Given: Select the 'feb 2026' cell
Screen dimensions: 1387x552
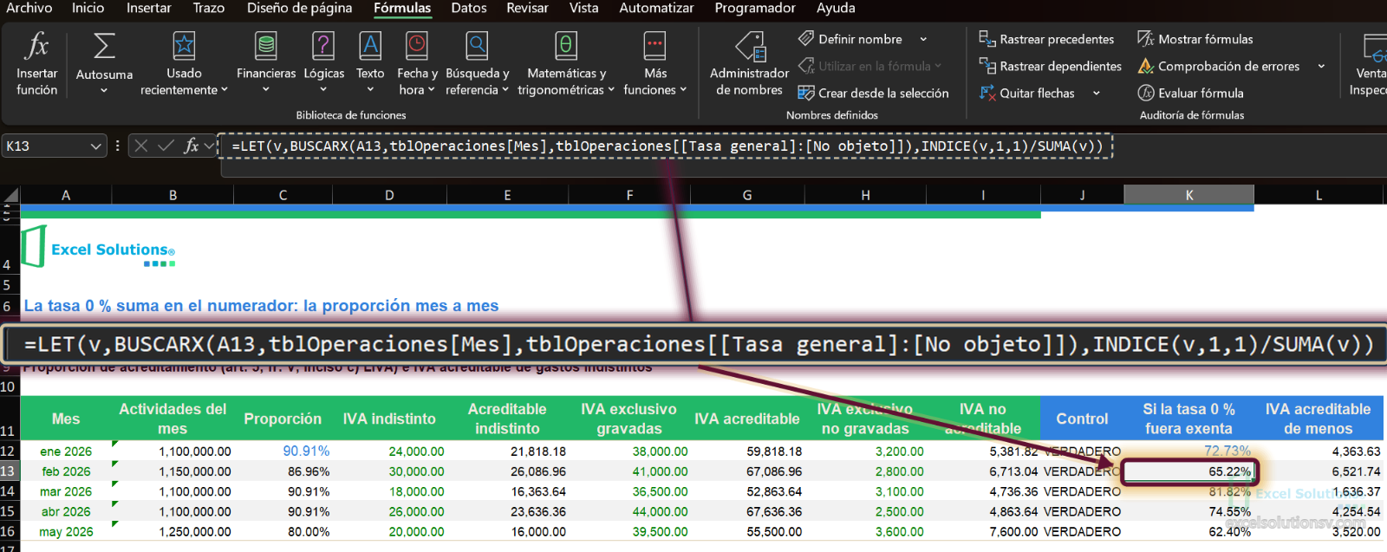Looking at the screenshot, I should [x=66, y=471].
